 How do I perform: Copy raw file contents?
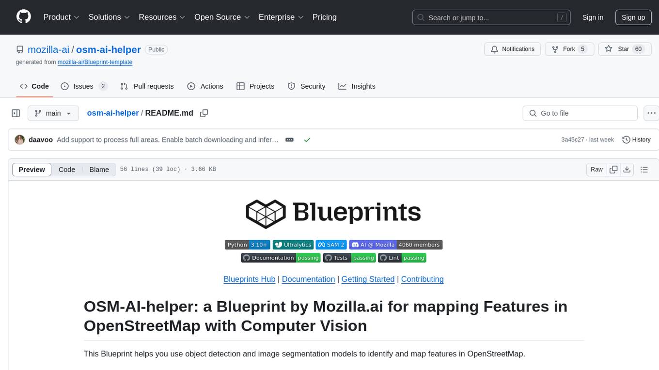(x=614, y=170)
